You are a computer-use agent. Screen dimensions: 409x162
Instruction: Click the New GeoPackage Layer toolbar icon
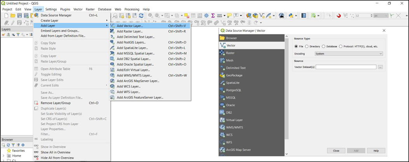[255, 16]
